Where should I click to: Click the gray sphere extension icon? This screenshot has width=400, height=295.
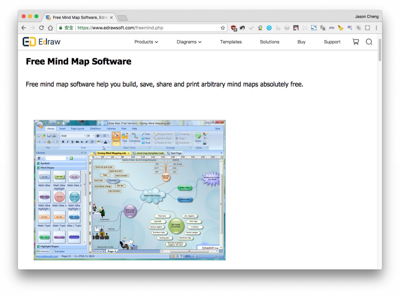(x=287, y=28)
